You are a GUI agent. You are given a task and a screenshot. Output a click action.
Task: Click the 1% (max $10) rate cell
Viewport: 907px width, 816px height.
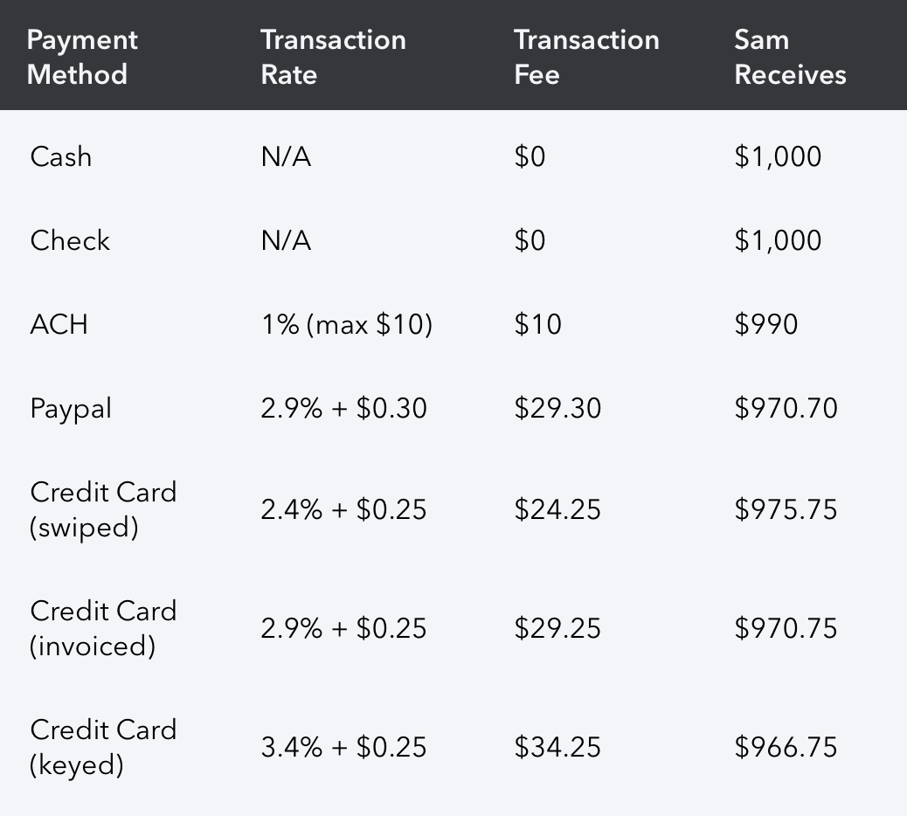[x=346, y=325]
